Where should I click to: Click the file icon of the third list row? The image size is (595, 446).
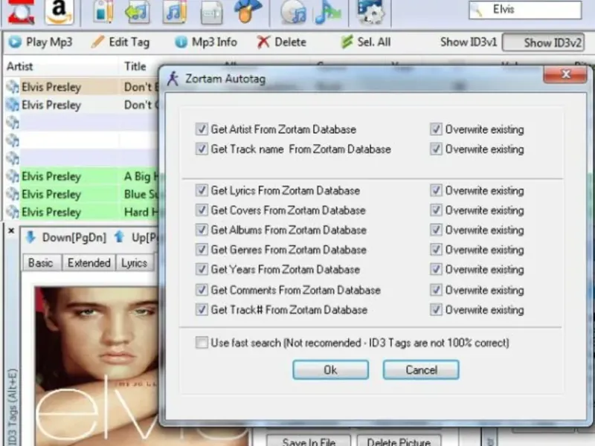(x=13, y=123)
